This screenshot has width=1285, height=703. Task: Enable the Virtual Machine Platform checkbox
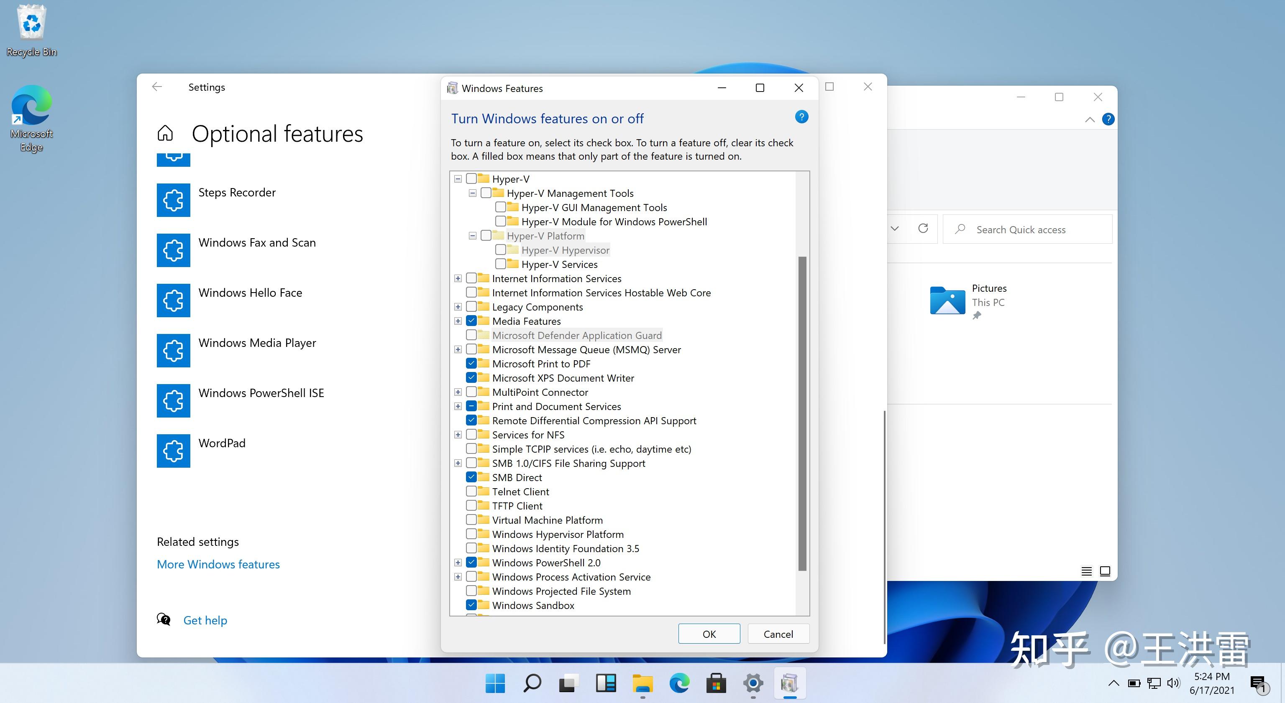pos(471,520)
